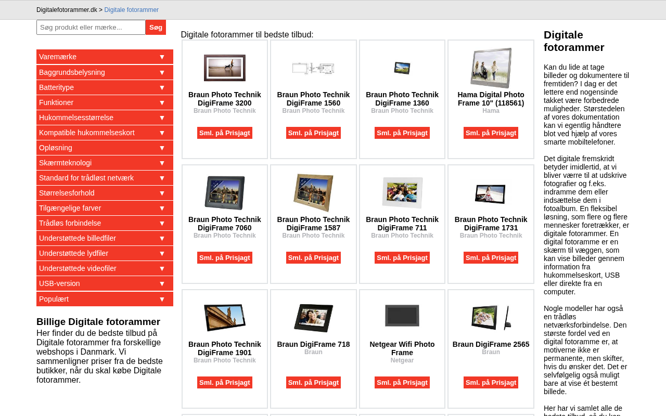Select the 'Billige Digitale fotorammer' heading
The width and height of the screenshot is (666, 416).
point(98,321)
